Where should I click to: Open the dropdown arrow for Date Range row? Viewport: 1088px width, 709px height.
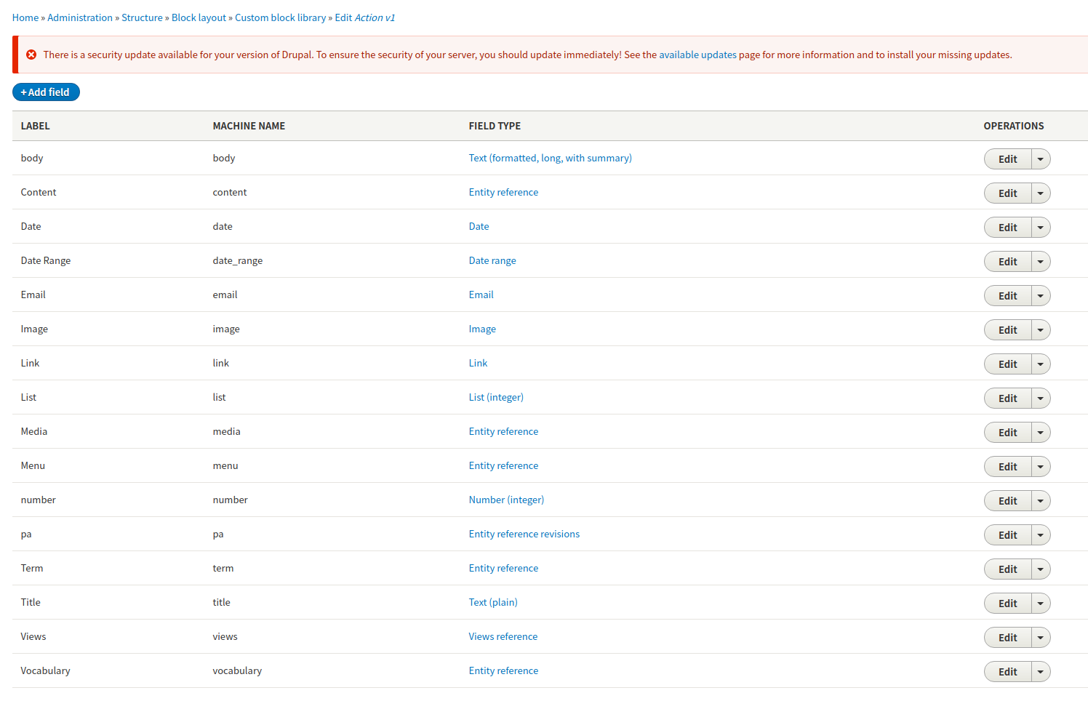coord(1041,262)
